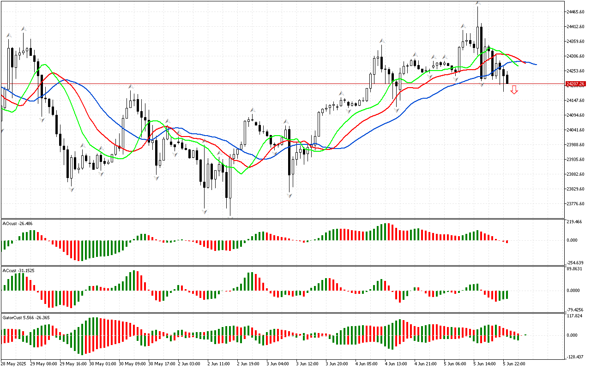Click the red 24207.26 current price tag
Screen dimensions: 591x369
click(x=575, y=84)
